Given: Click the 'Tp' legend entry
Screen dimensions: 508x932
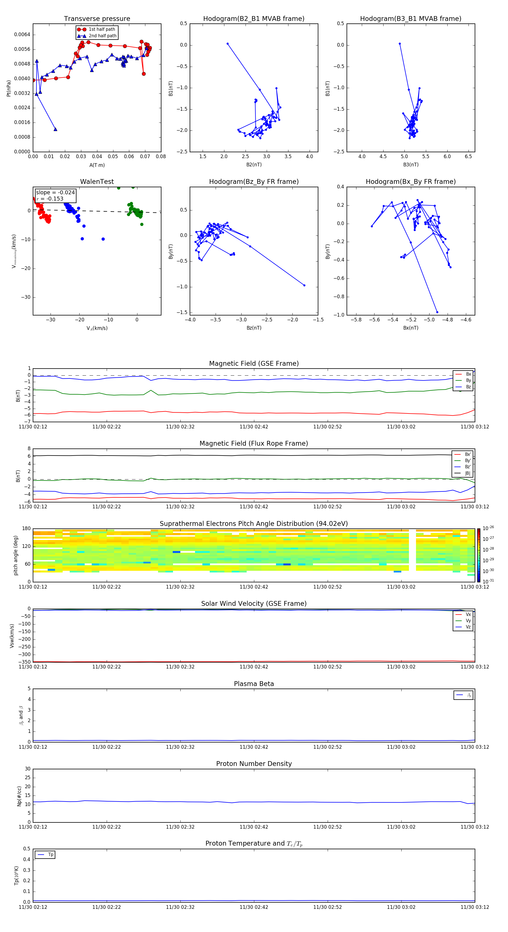Looking at the screenshot, I should (45, 855).
